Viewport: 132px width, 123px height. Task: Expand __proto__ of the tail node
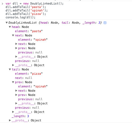coord(13,112)
